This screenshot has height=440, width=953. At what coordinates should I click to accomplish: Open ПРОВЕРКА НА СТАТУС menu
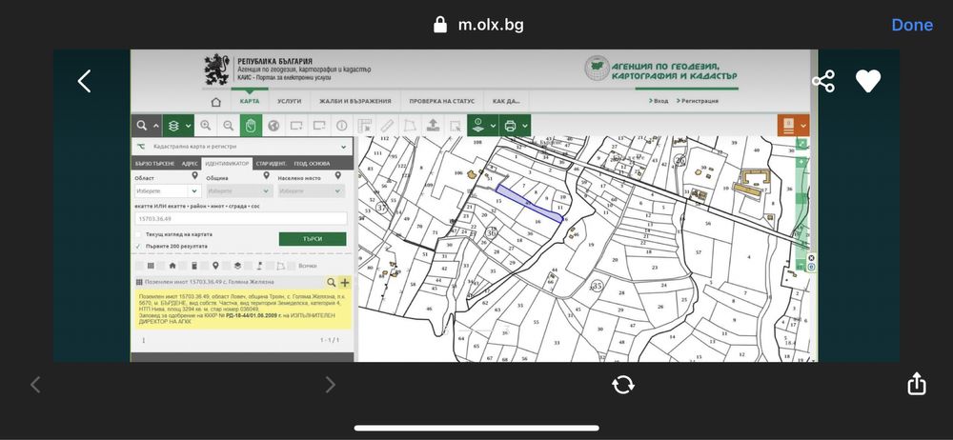click(x=441, y=102)
